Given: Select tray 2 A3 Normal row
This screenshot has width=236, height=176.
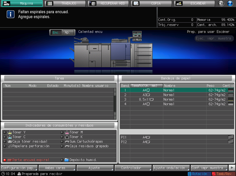Looking at the screenshot, I should point(177,95).
